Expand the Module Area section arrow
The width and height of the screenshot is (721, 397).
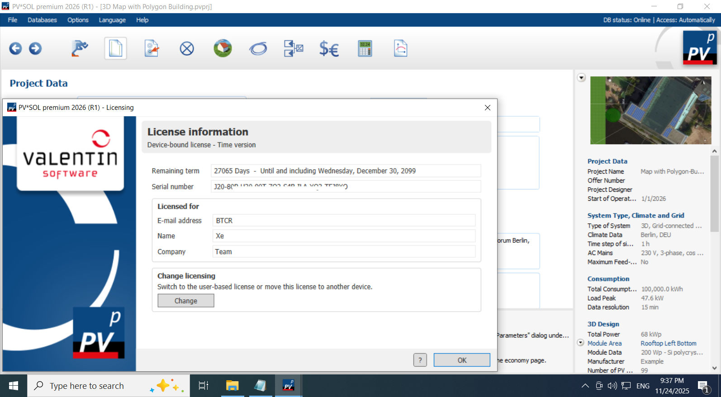point(581,343)
